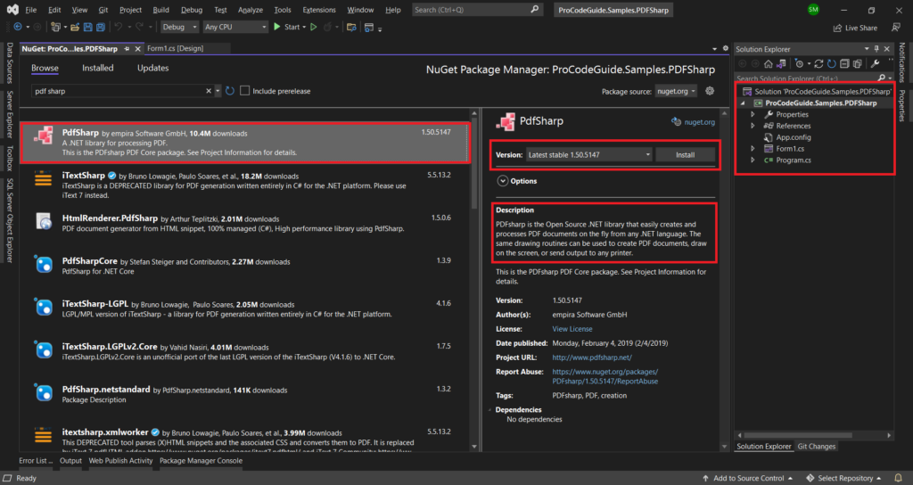This screenshot has width=913, height=485.
Task: Click the Save All icon
Action: 100,27
